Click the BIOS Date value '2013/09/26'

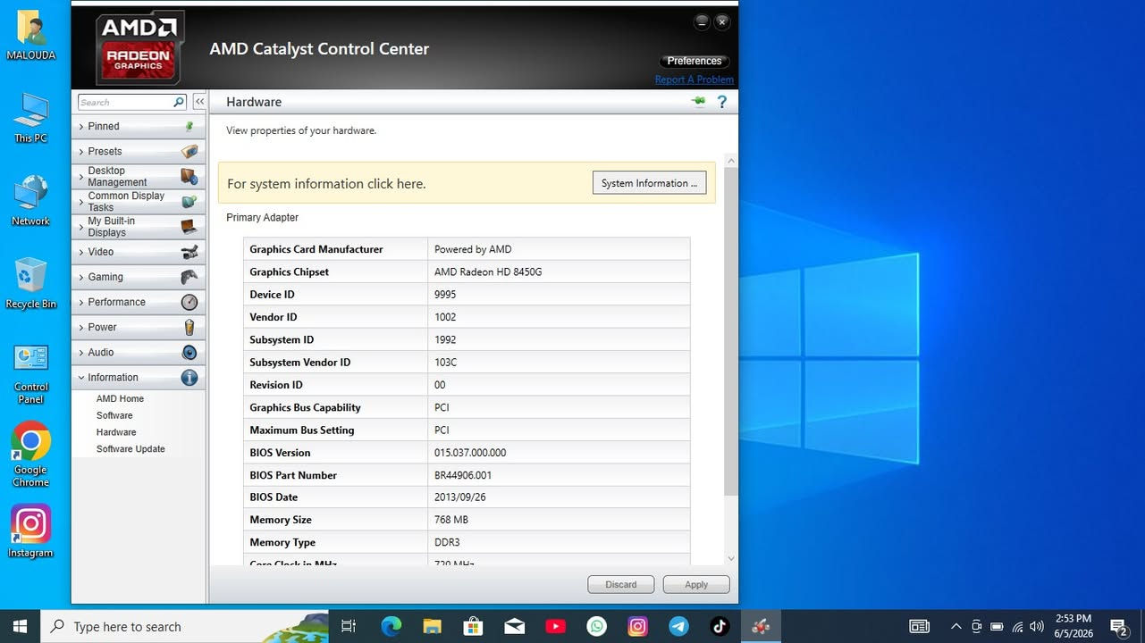(460, 497)
